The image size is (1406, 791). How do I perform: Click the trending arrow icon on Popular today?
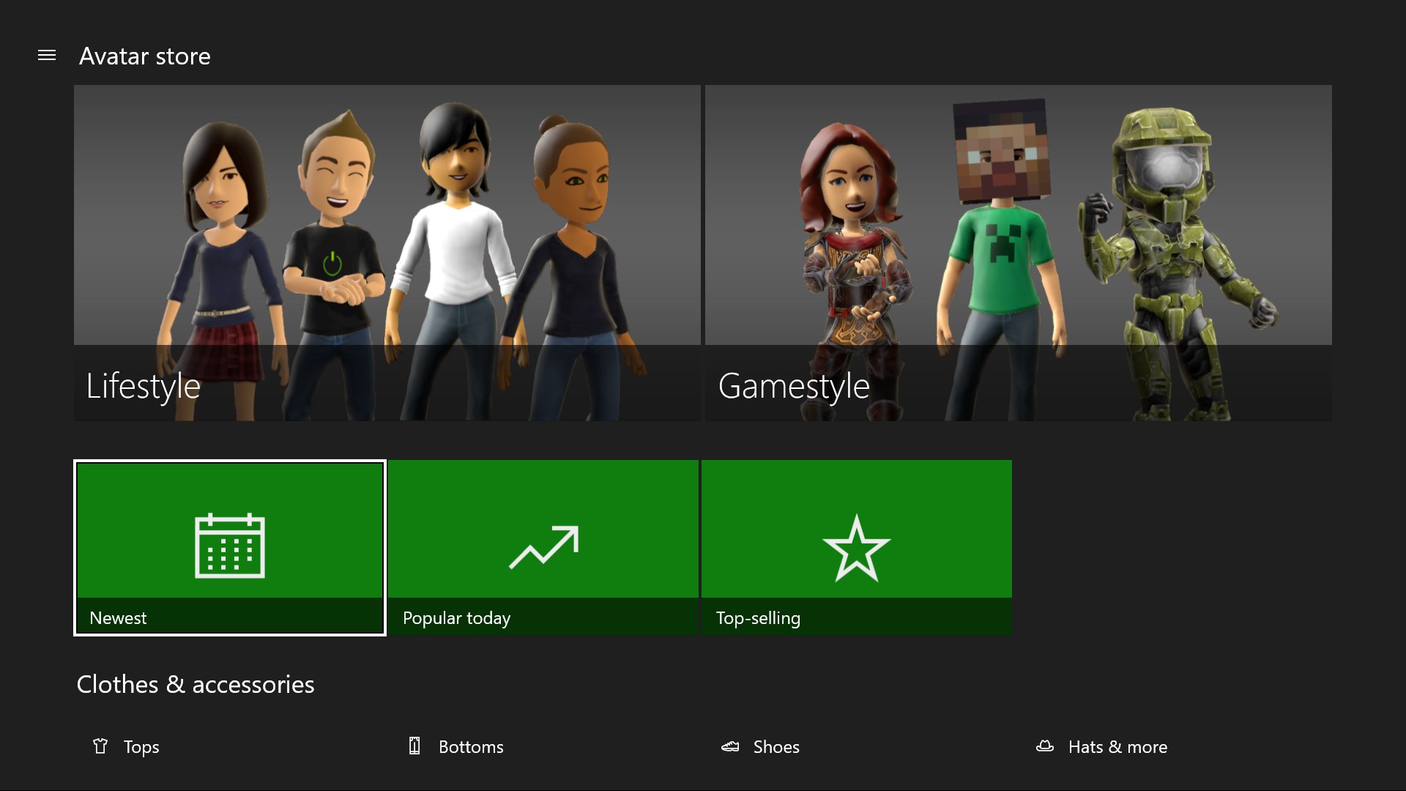tap(543, 546)
